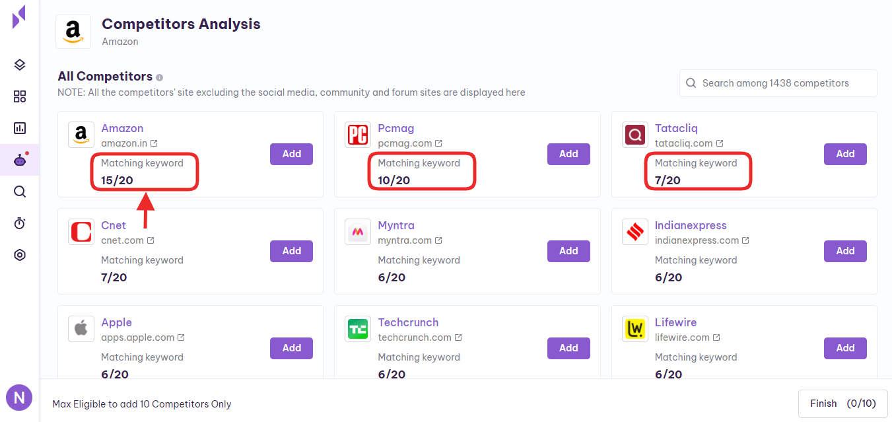Add Lifewire as a competitor
This screenshot has height=422, width=892.
coord(845,348)
